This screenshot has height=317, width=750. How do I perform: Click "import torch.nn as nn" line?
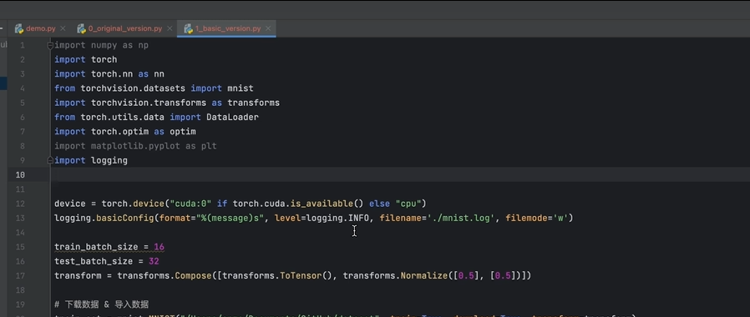[109, 74]
